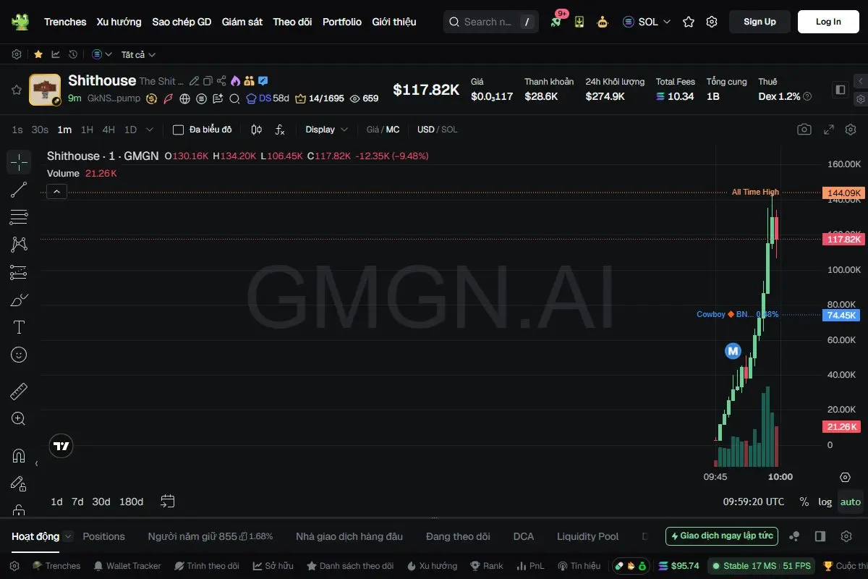Click the download app icon

(579, 22)
